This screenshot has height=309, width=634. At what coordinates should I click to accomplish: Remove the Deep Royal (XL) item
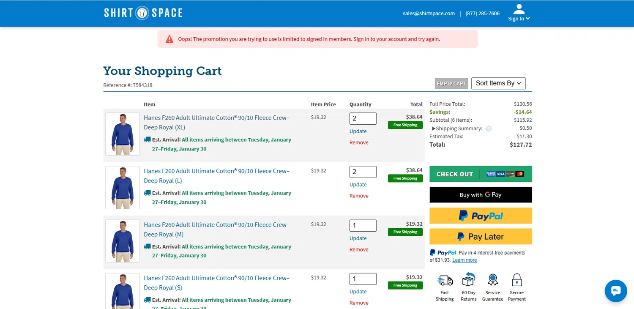click(x=359, y=142)
